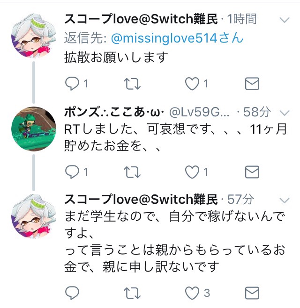Viewport: 300px width, 308px height.
Task: Reply to the まだ学生なので tweet
Action: tap(72, 293)
